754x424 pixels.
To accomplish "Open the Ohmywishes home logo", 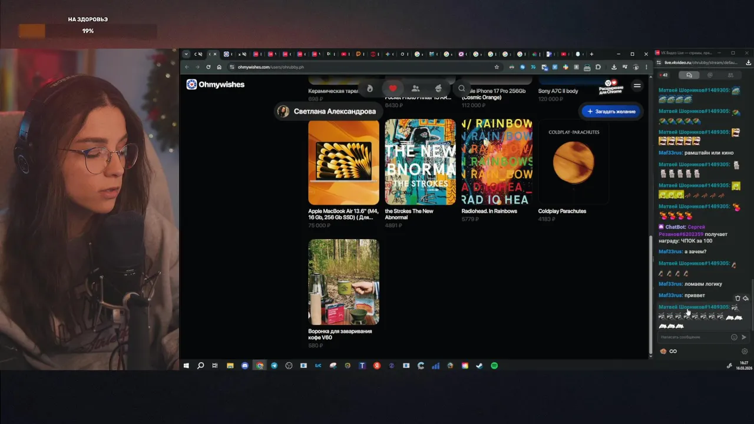I will [215, 85].
